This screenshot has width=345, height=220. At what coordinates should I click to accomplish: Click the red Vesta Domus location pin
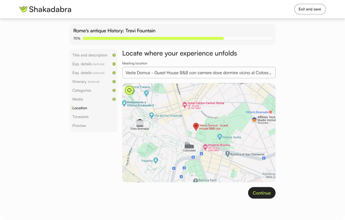(196, 127)
